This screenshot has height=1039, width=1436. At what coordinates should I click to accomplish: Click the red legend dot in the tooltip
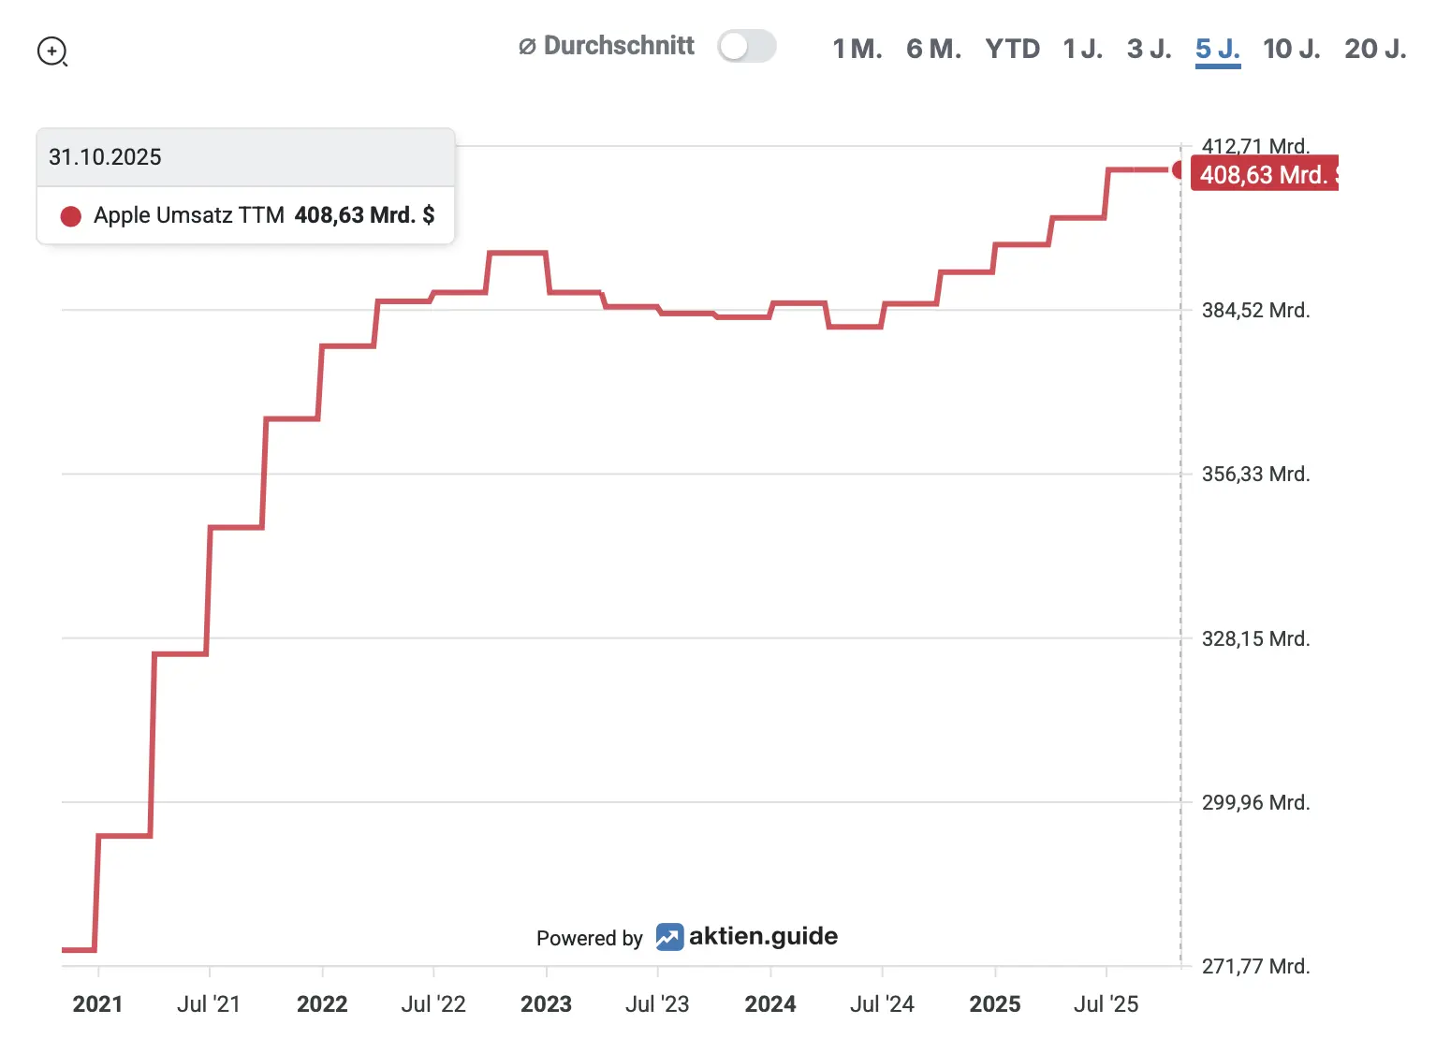[x=70, y=215]
